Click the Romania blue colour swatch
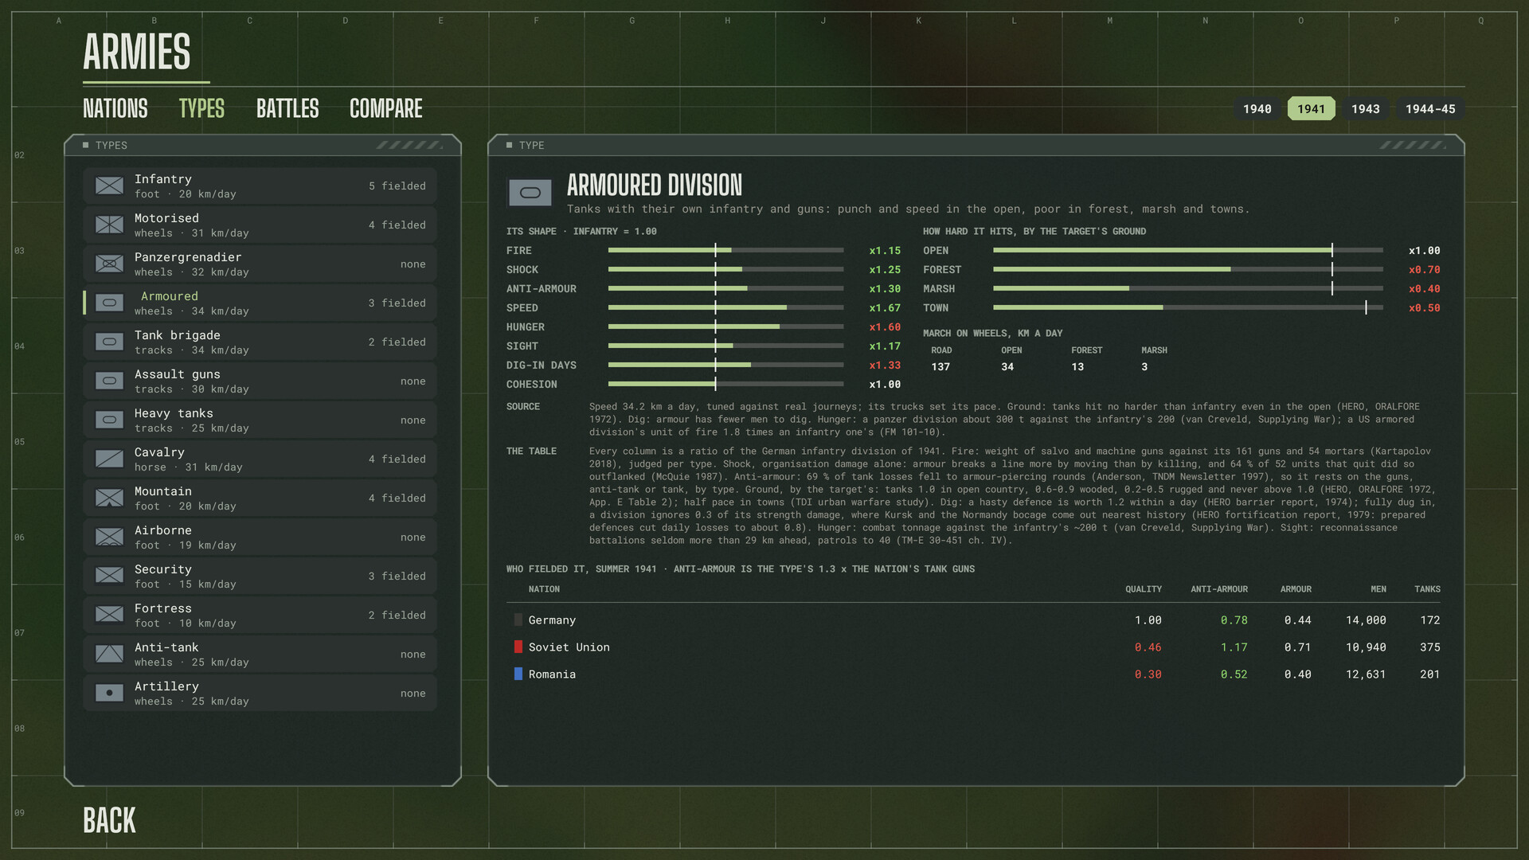Viewport: 1529px width, 860px height. 518,674
